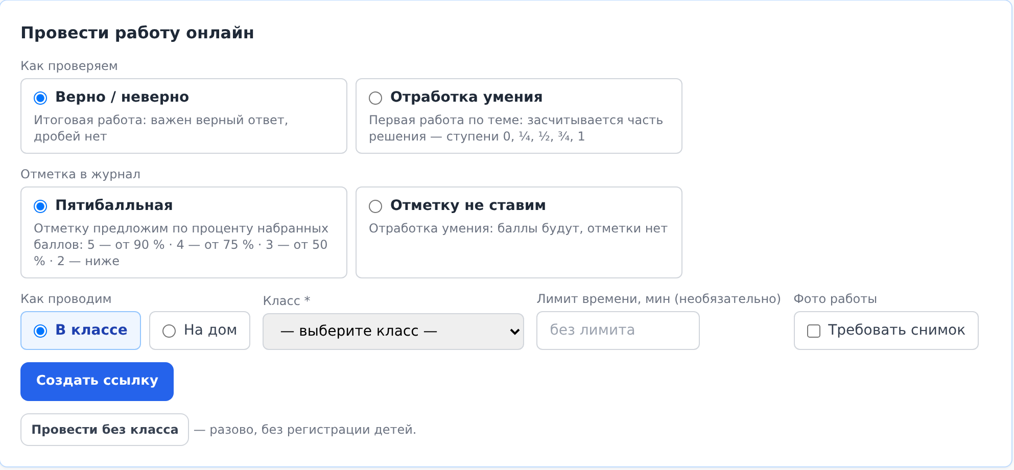Open the «выберите класс» dropdown

click(393, 331)
